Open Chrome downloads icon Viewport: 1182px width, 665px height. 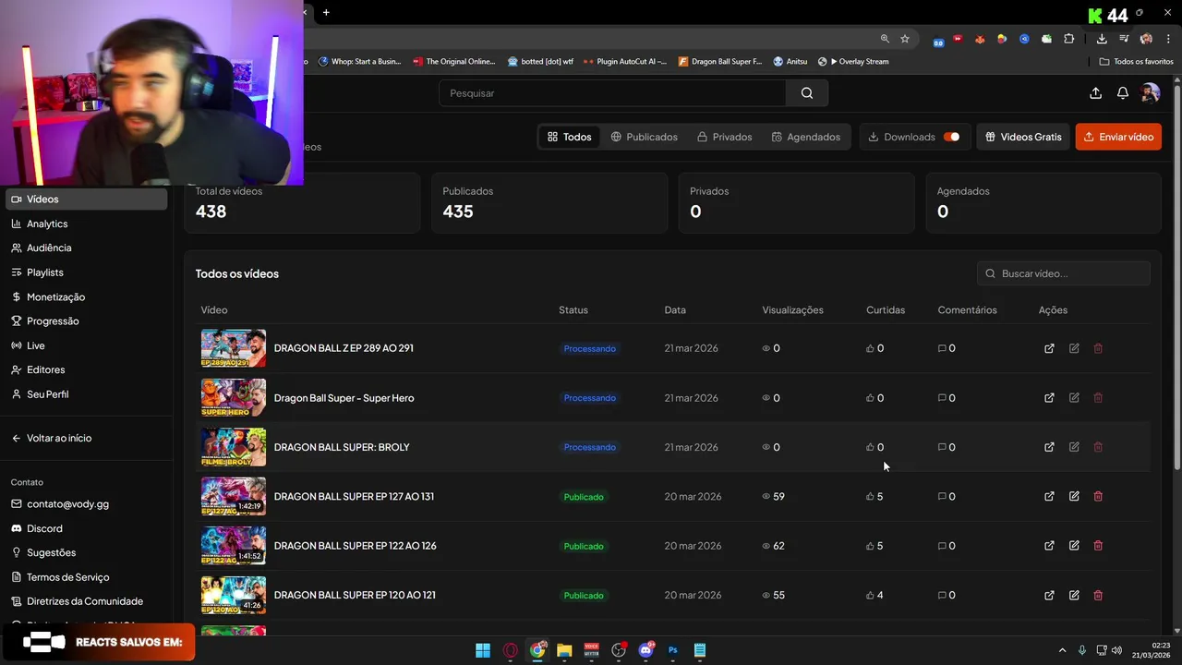[x=1102, y=39]
